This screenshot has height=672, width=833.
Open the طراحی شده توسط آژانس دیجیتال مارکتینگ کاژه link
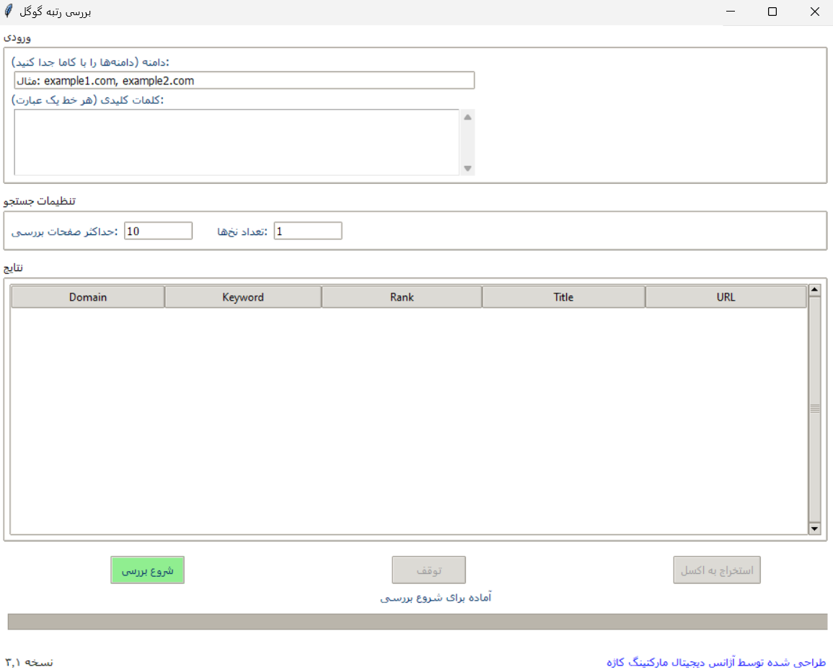tap(716, 663)
